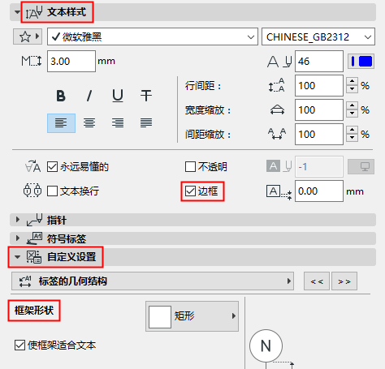The image size is (385, 369).
Task: Click the 宽度缩放 value field
Action: click(x=319, y=109)
